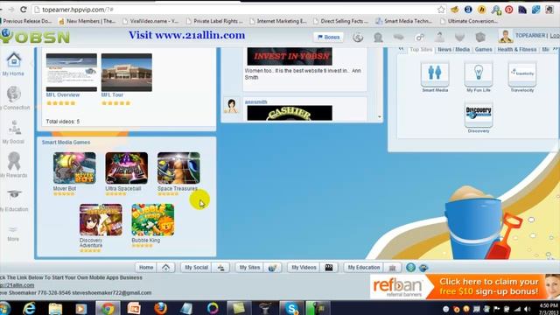Switch to the News / Media tab
This screenshot has width=560, height=315.
coord(453,50)
